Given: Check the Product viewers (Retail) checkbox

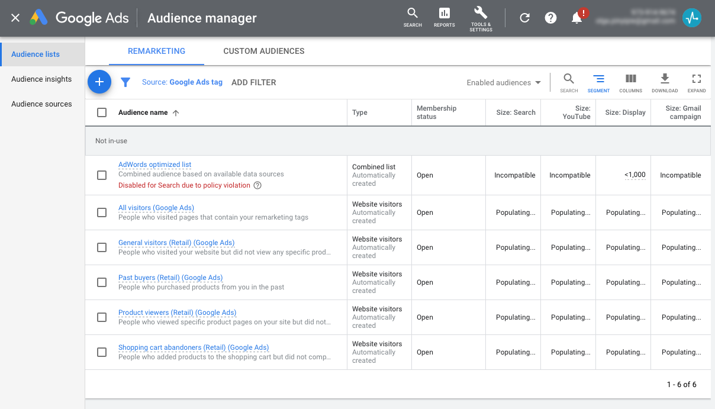Looking at the screenshot, I should click(102, 317).
